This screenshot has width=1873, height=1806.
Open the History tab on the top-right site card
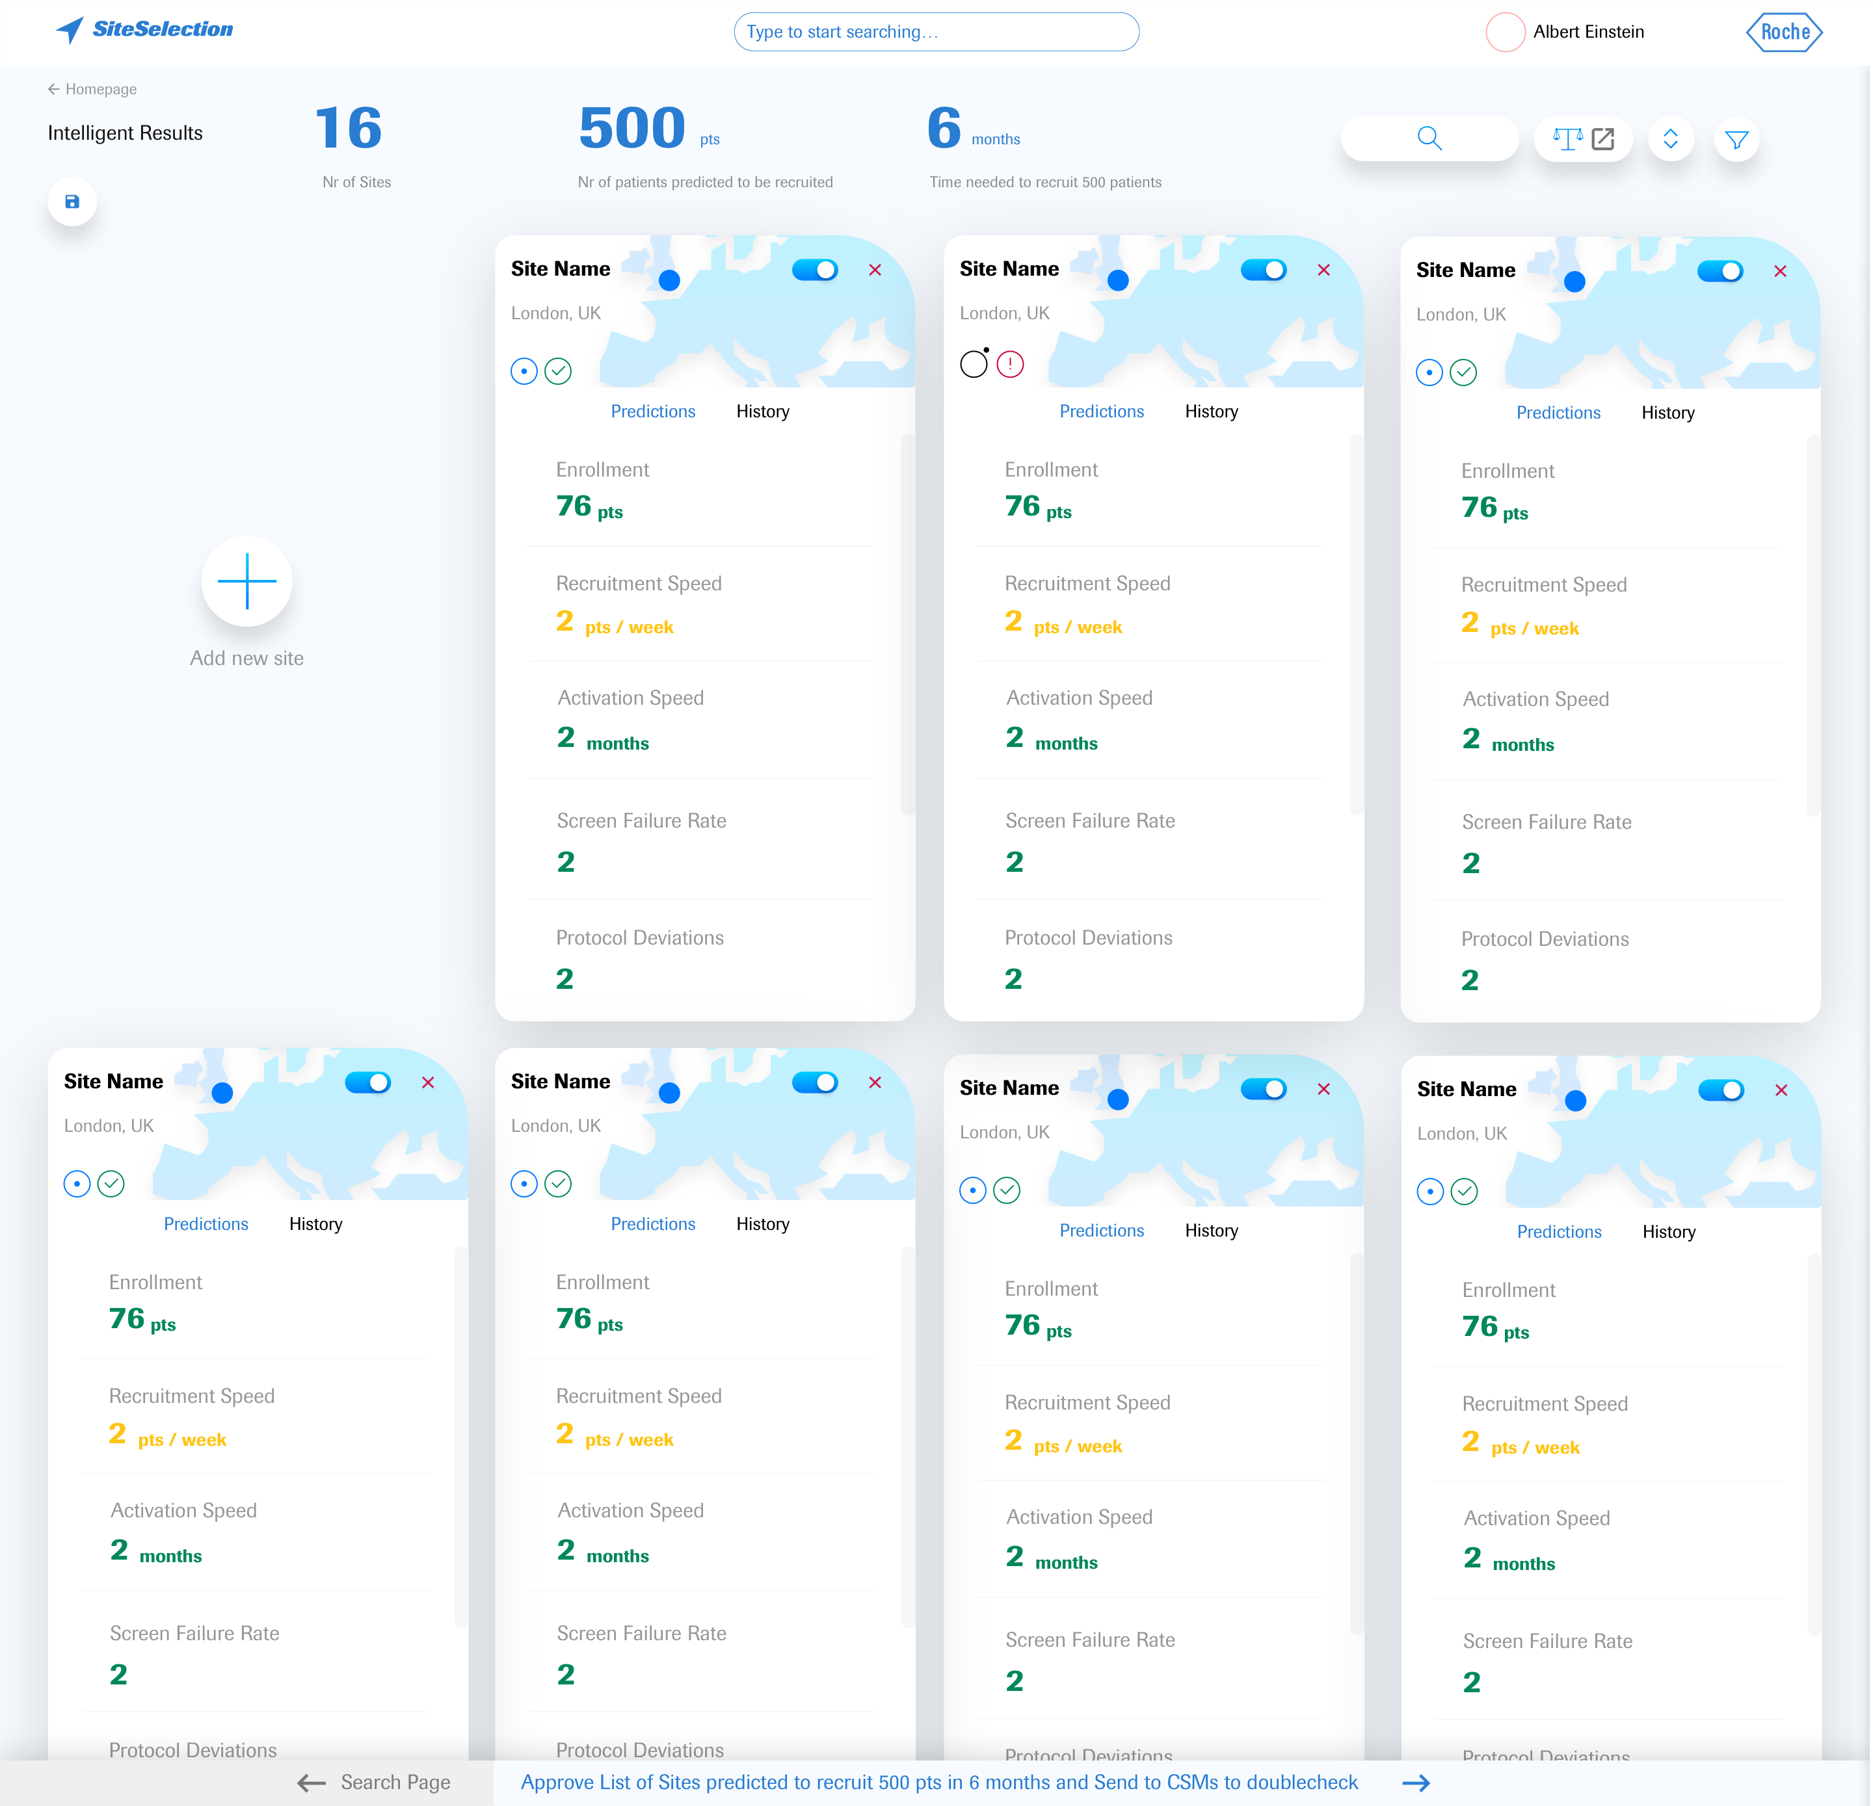pos(1667,413)
